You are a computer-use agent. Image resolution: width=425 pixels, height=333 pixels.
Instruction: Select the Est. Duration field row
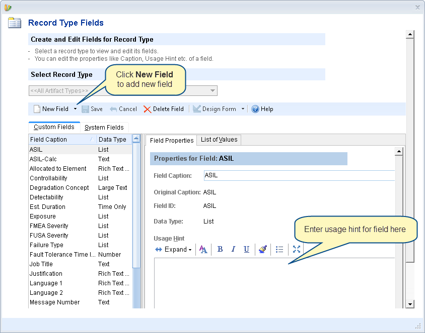pos(80,207)
